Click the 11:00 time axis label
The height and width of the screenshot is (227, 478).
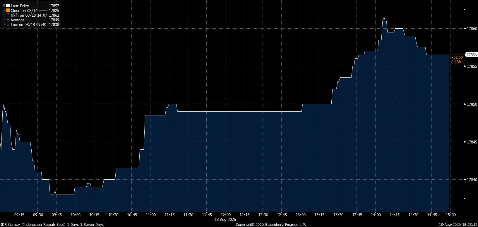pos(150,215)
